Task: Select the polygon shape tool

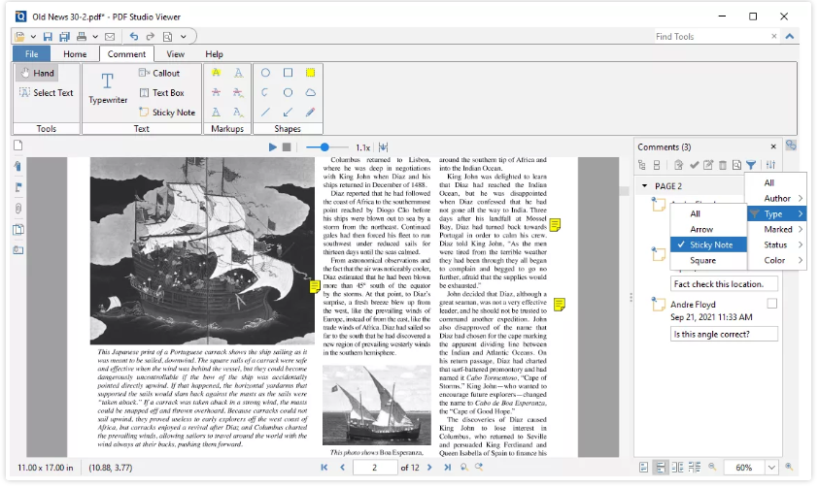Action: (x=288, y=93)
